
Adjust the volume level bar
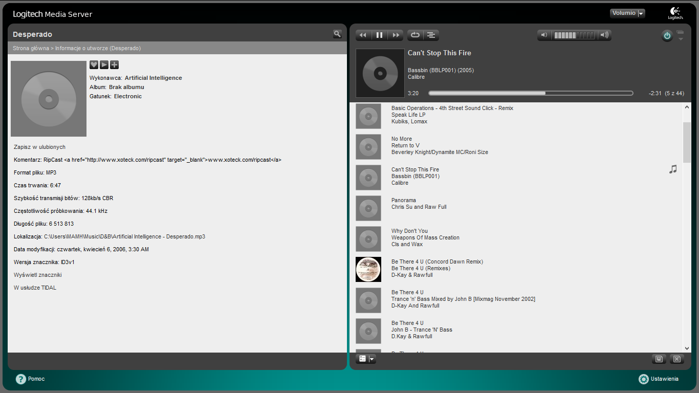(x=574, y=35)
